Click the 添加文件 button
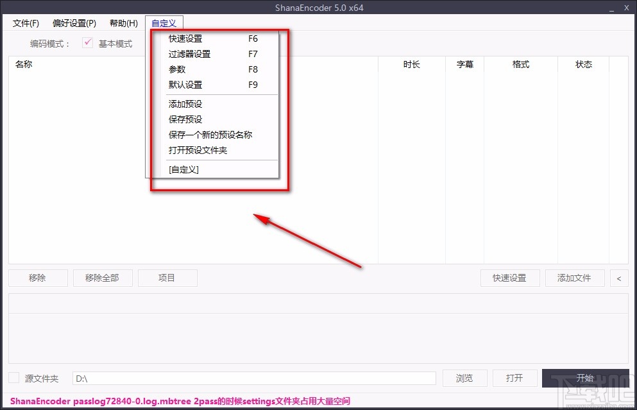637x410 pixels. pos(574,278)
